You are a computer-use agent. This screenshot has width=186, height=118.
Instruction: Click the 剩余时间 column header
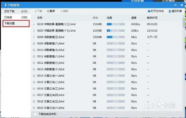(152, 18)
